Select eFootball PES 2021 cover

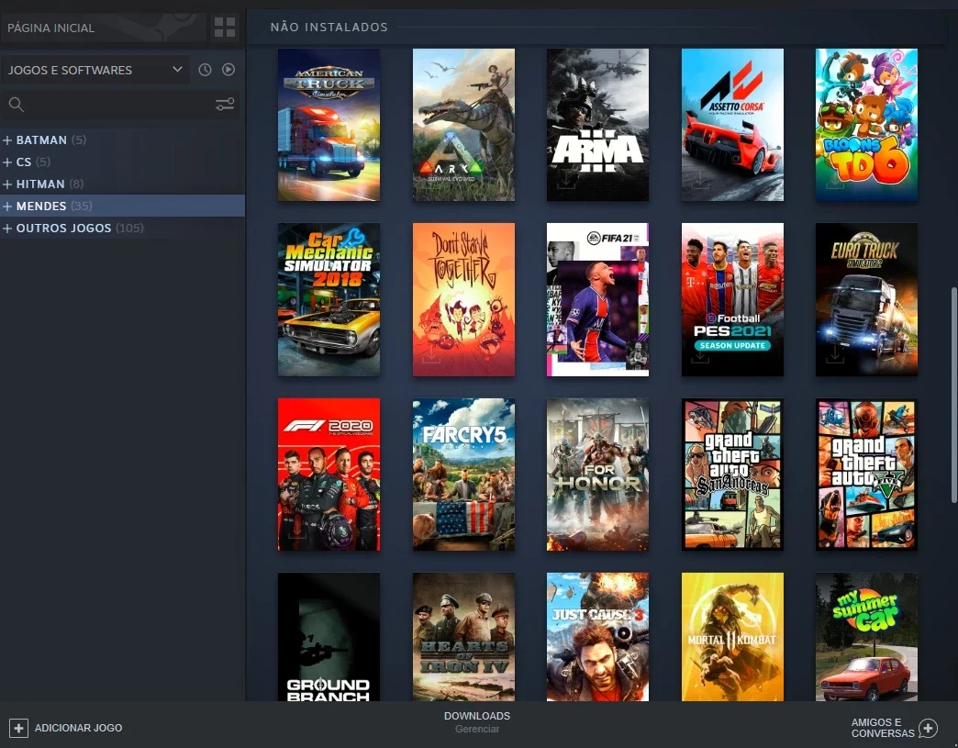pyautogui.click(x=732, y=299)
